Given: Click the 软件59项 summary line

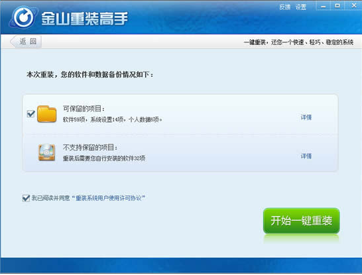Looking at the screenshot, I should coord(113,119).
